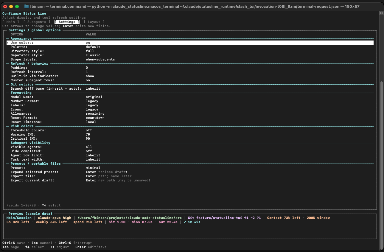Select the Labels value legacy
The width and height of the screenshot is (384, 252).
click(92, 105)
